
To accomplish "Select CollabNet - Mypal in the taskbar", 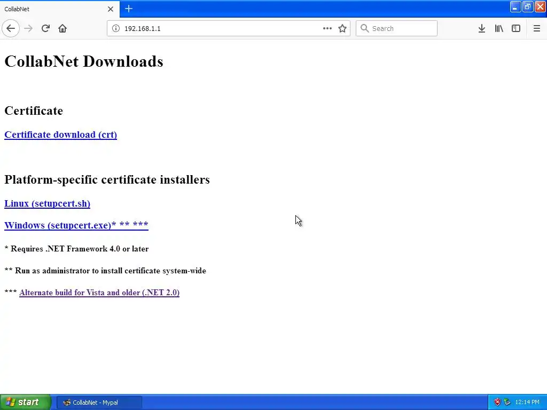I will (99, 403).
